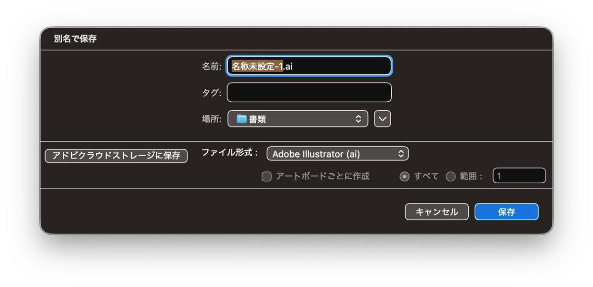Click the blue 保存 button
593x287 pixels.
[x=506, y=212]
